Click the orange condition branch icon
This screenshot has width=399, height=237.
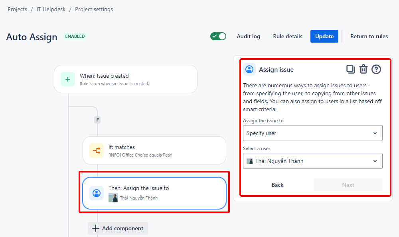(97, 151)
